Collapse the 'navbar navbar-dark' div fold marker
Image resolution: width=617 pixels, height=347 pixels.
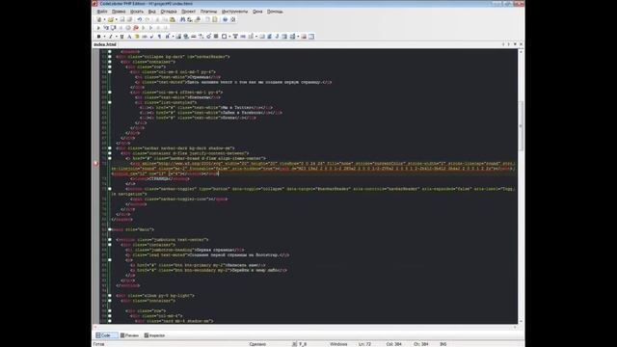pyautogui.click(x=110, y=148)
